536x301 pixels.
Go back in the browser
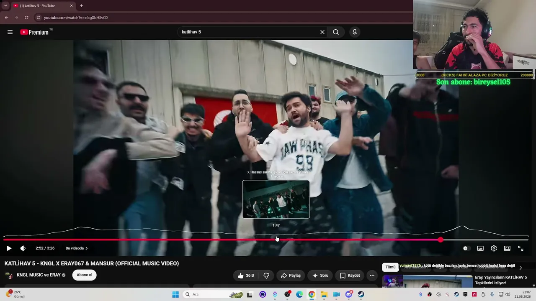tap(6, 18)
